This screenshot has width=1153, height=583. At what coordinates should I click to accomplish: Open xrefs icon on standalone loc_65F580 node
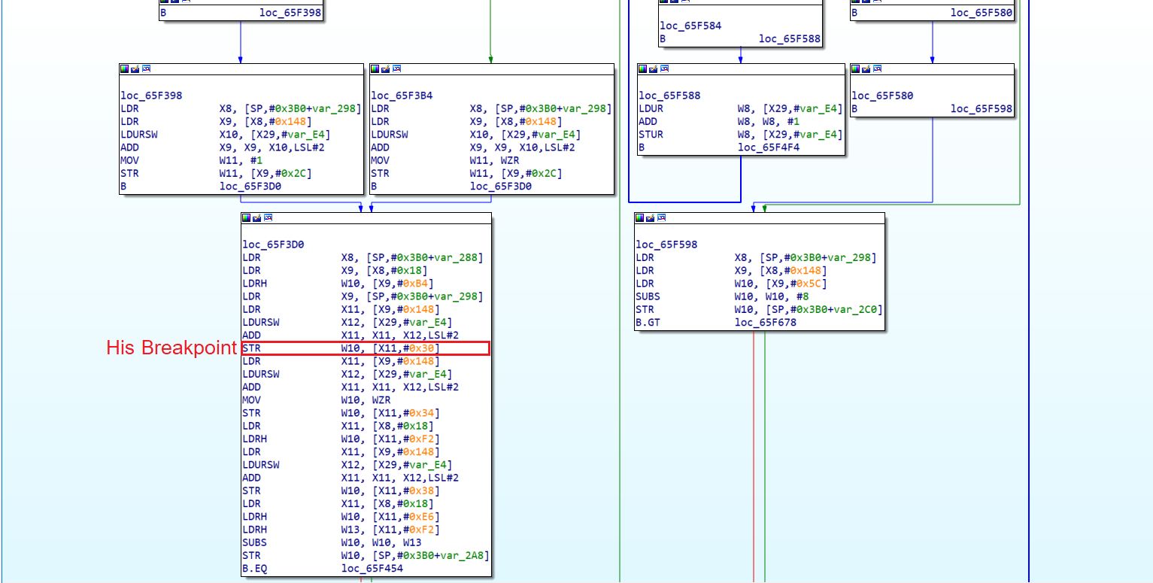tap(877, 68)
